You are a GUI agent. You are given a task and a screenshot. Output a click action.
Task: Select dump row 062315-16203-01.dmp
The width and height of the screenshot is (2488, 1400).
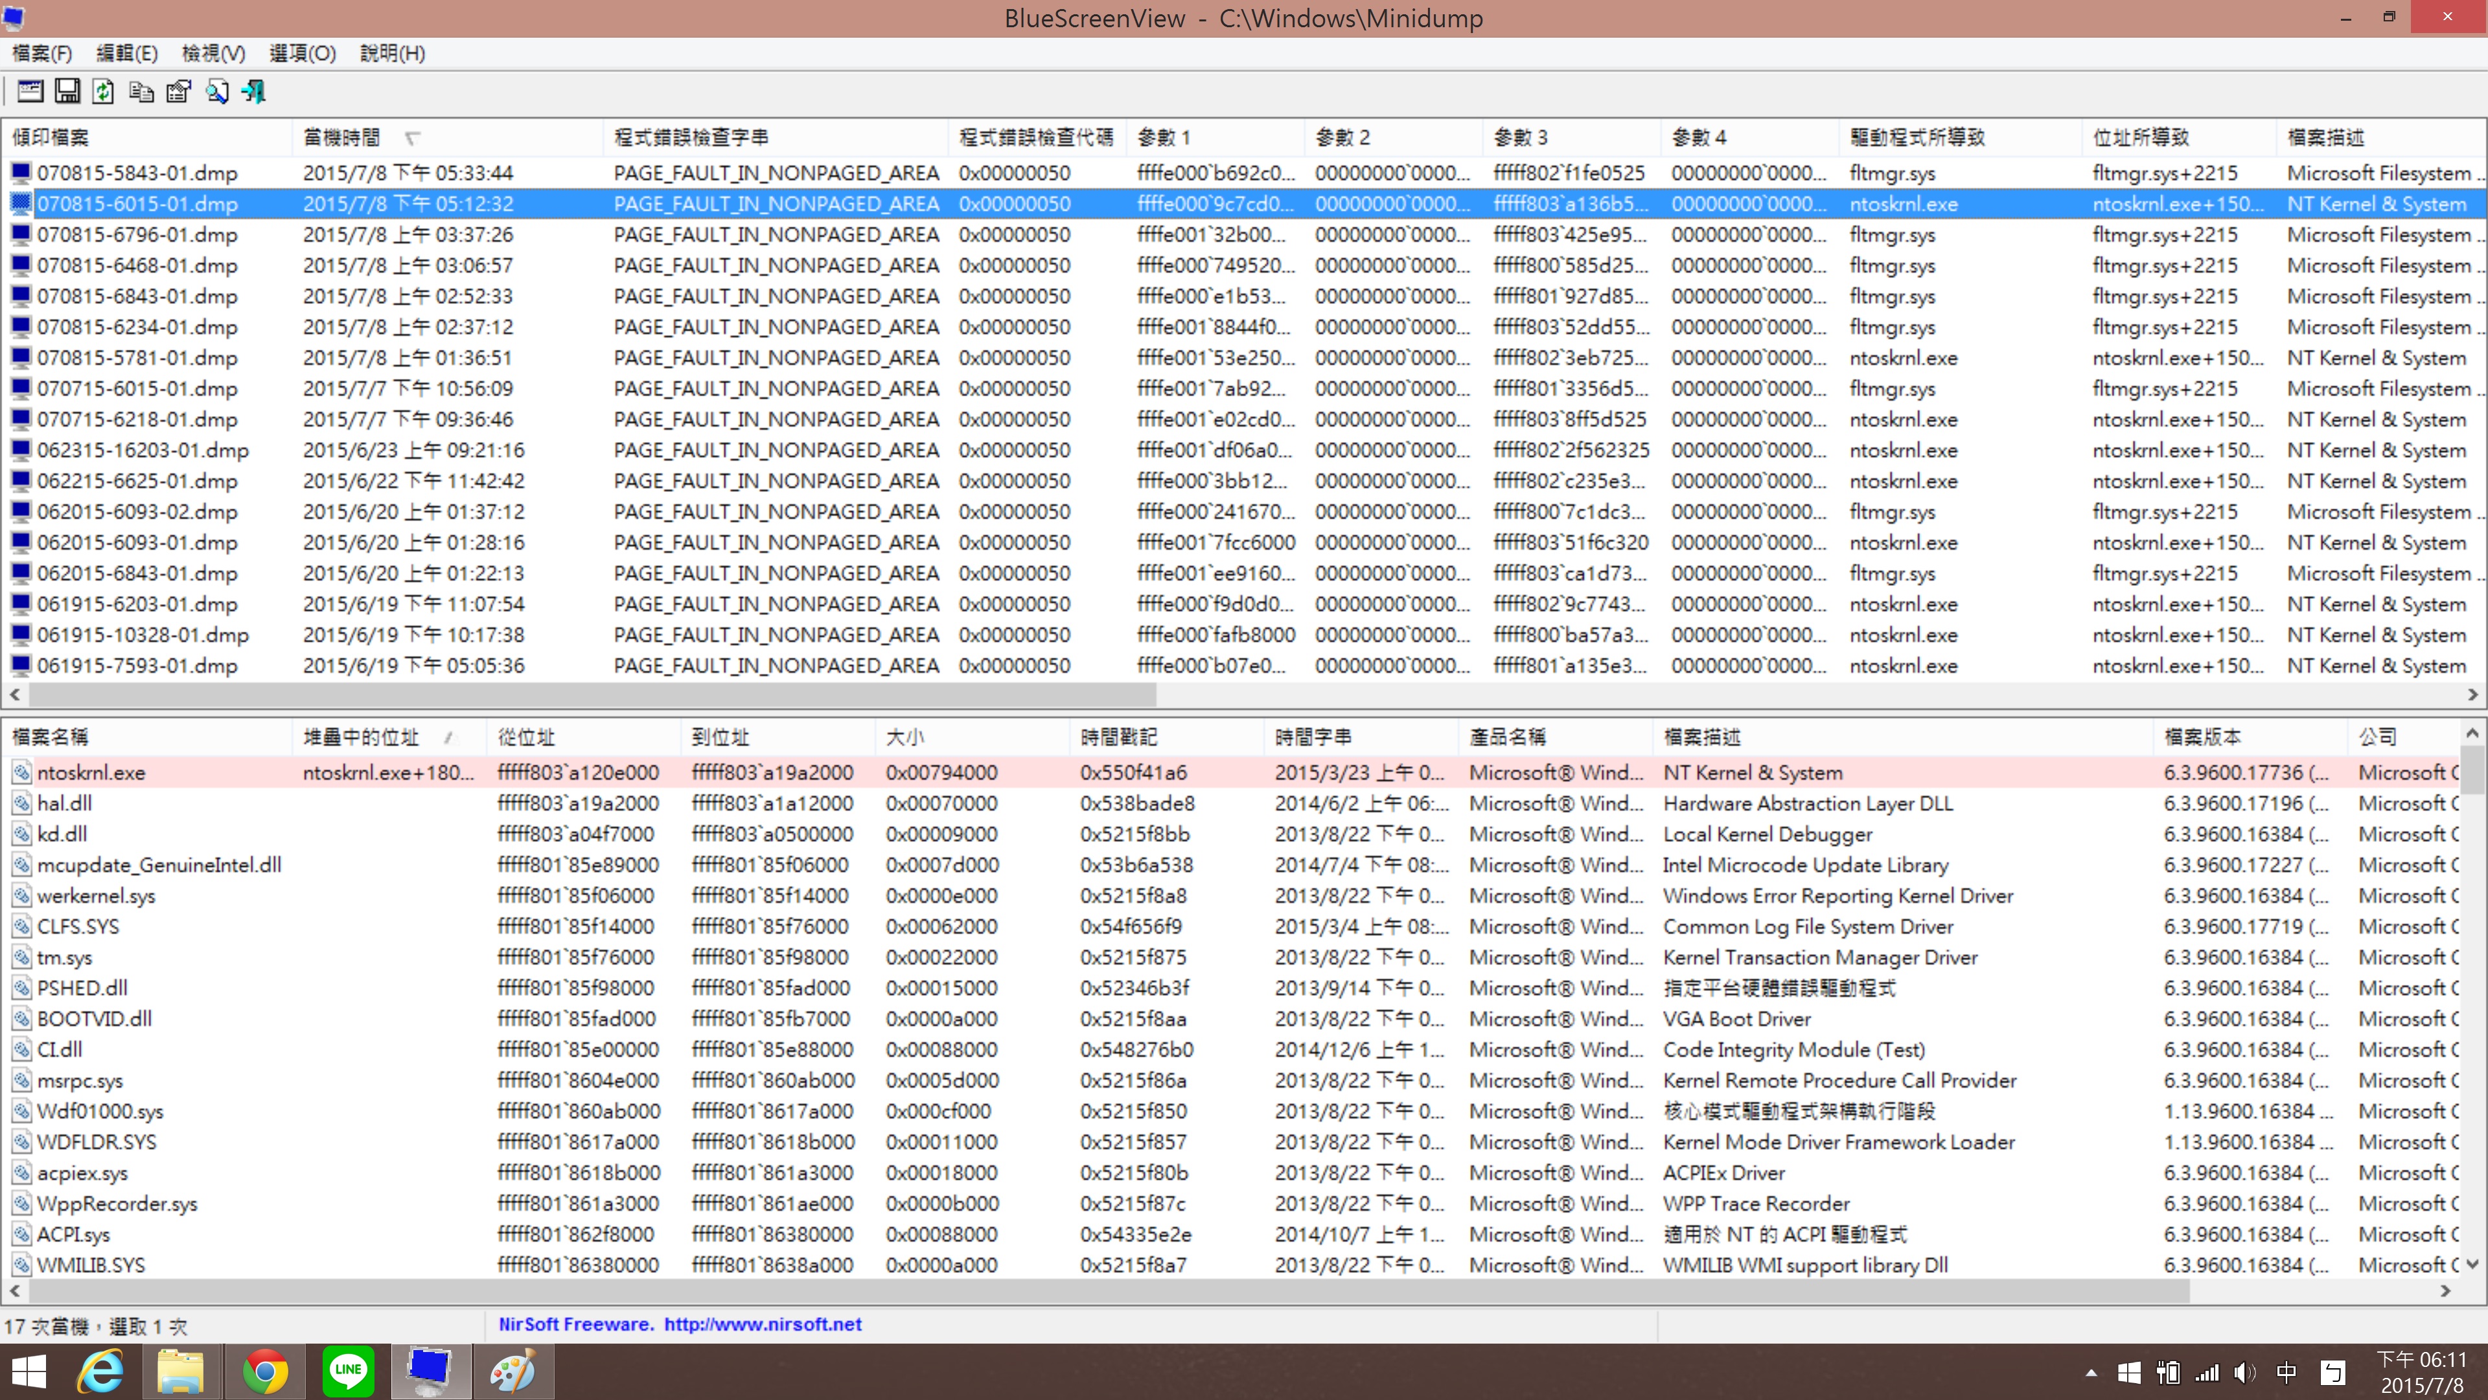click(1244, 450)
